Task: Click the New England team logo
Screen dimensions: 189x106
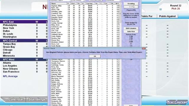Action: [x=177, y=102]
